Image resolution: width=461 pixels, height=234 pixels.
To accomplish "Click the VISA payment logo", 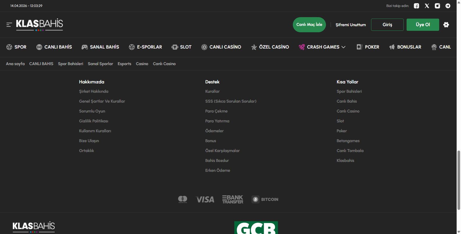I will click(x=205, y=199).
